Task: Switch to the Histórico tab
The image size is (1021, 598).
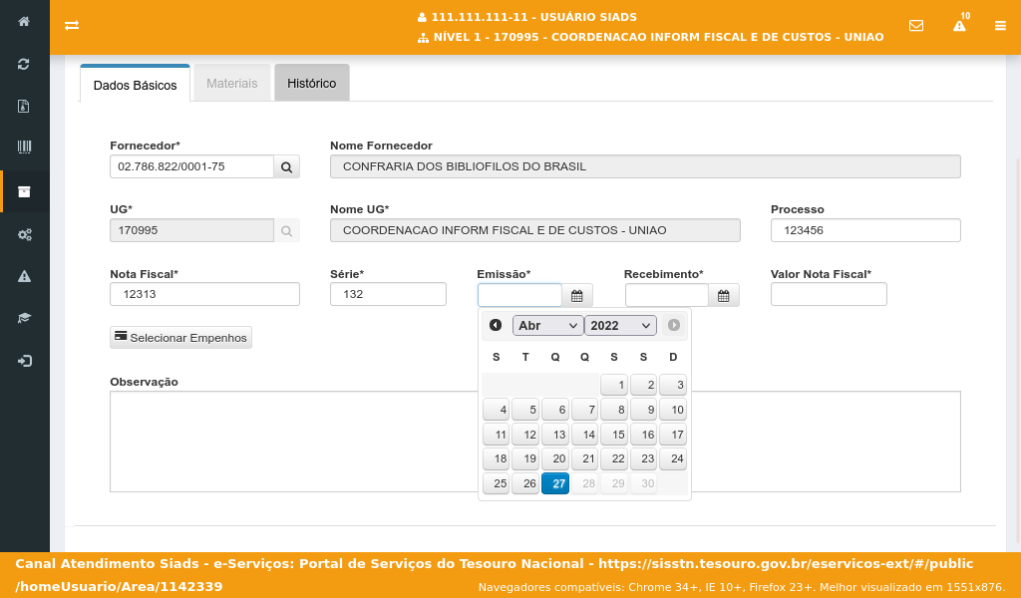Action: click(312, 84)
